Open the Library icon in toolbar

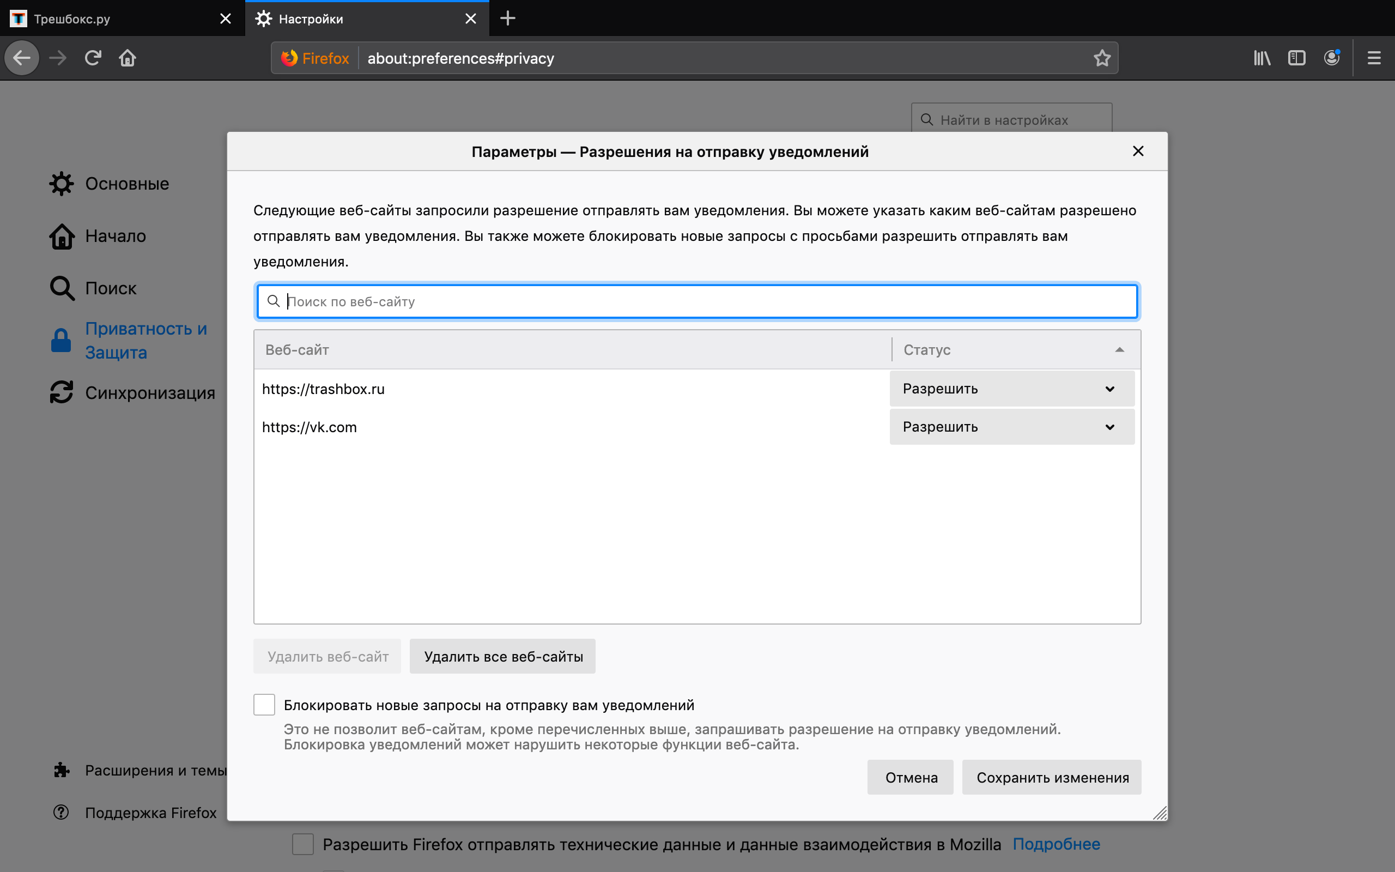point(1262,58)
